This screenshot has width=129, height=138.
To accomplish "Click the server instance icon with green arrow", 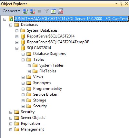I will coord(11,19).
